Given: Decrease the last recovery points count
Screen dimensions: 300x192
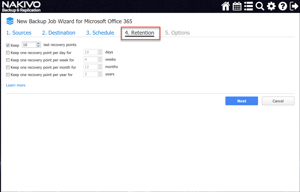Looking at the screenshot, I should tap(38, 46).
